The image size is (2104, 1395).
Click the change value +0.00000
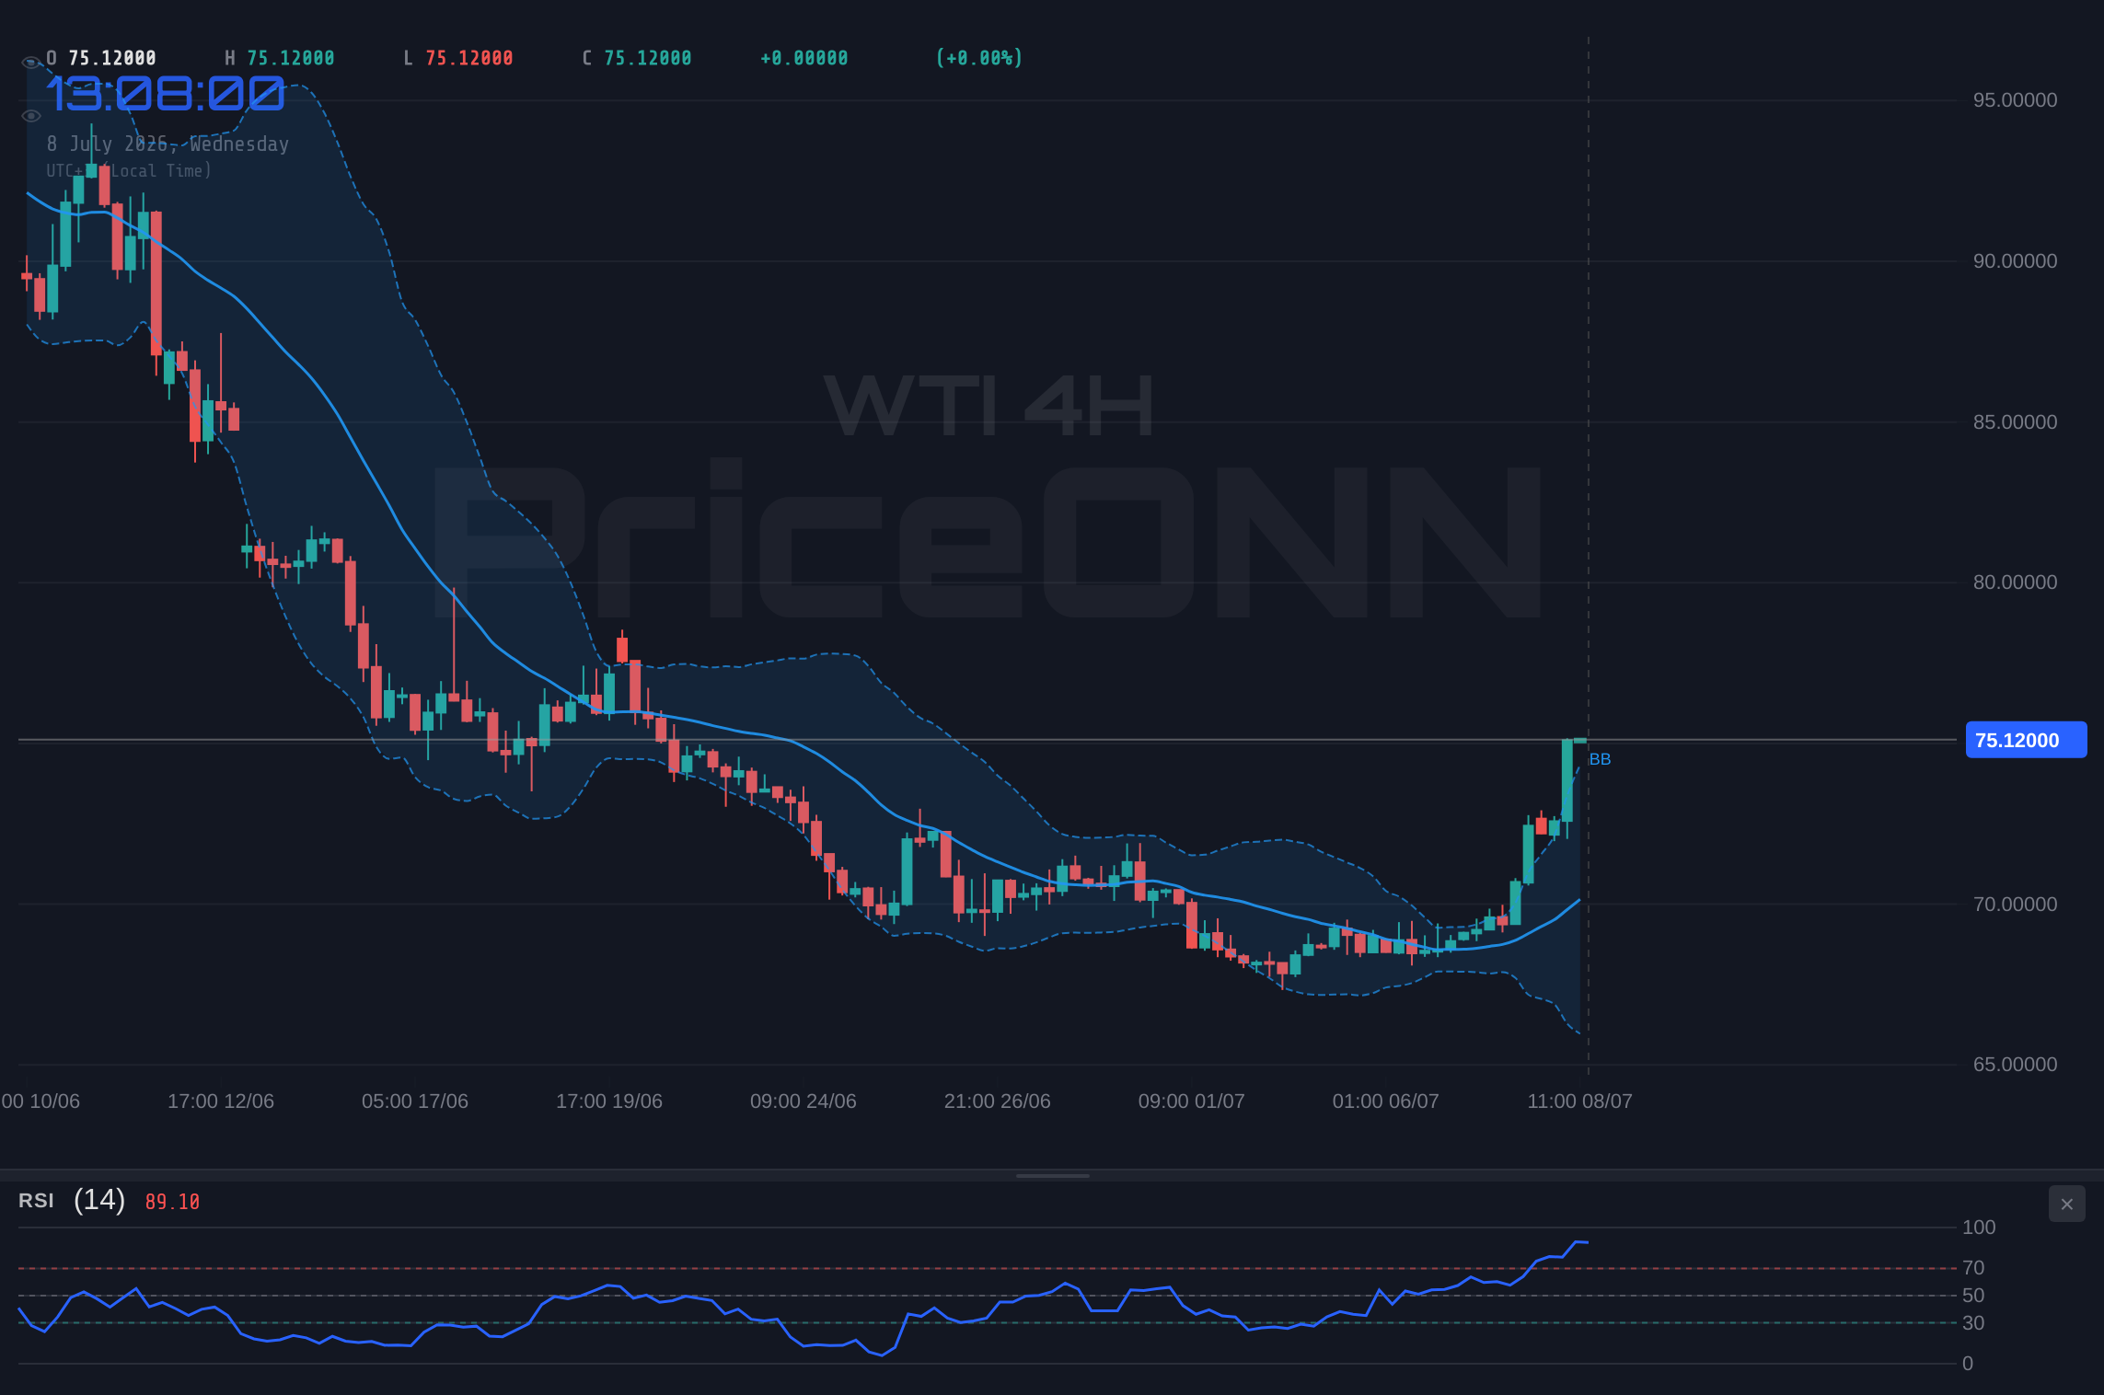coord(804,58)
